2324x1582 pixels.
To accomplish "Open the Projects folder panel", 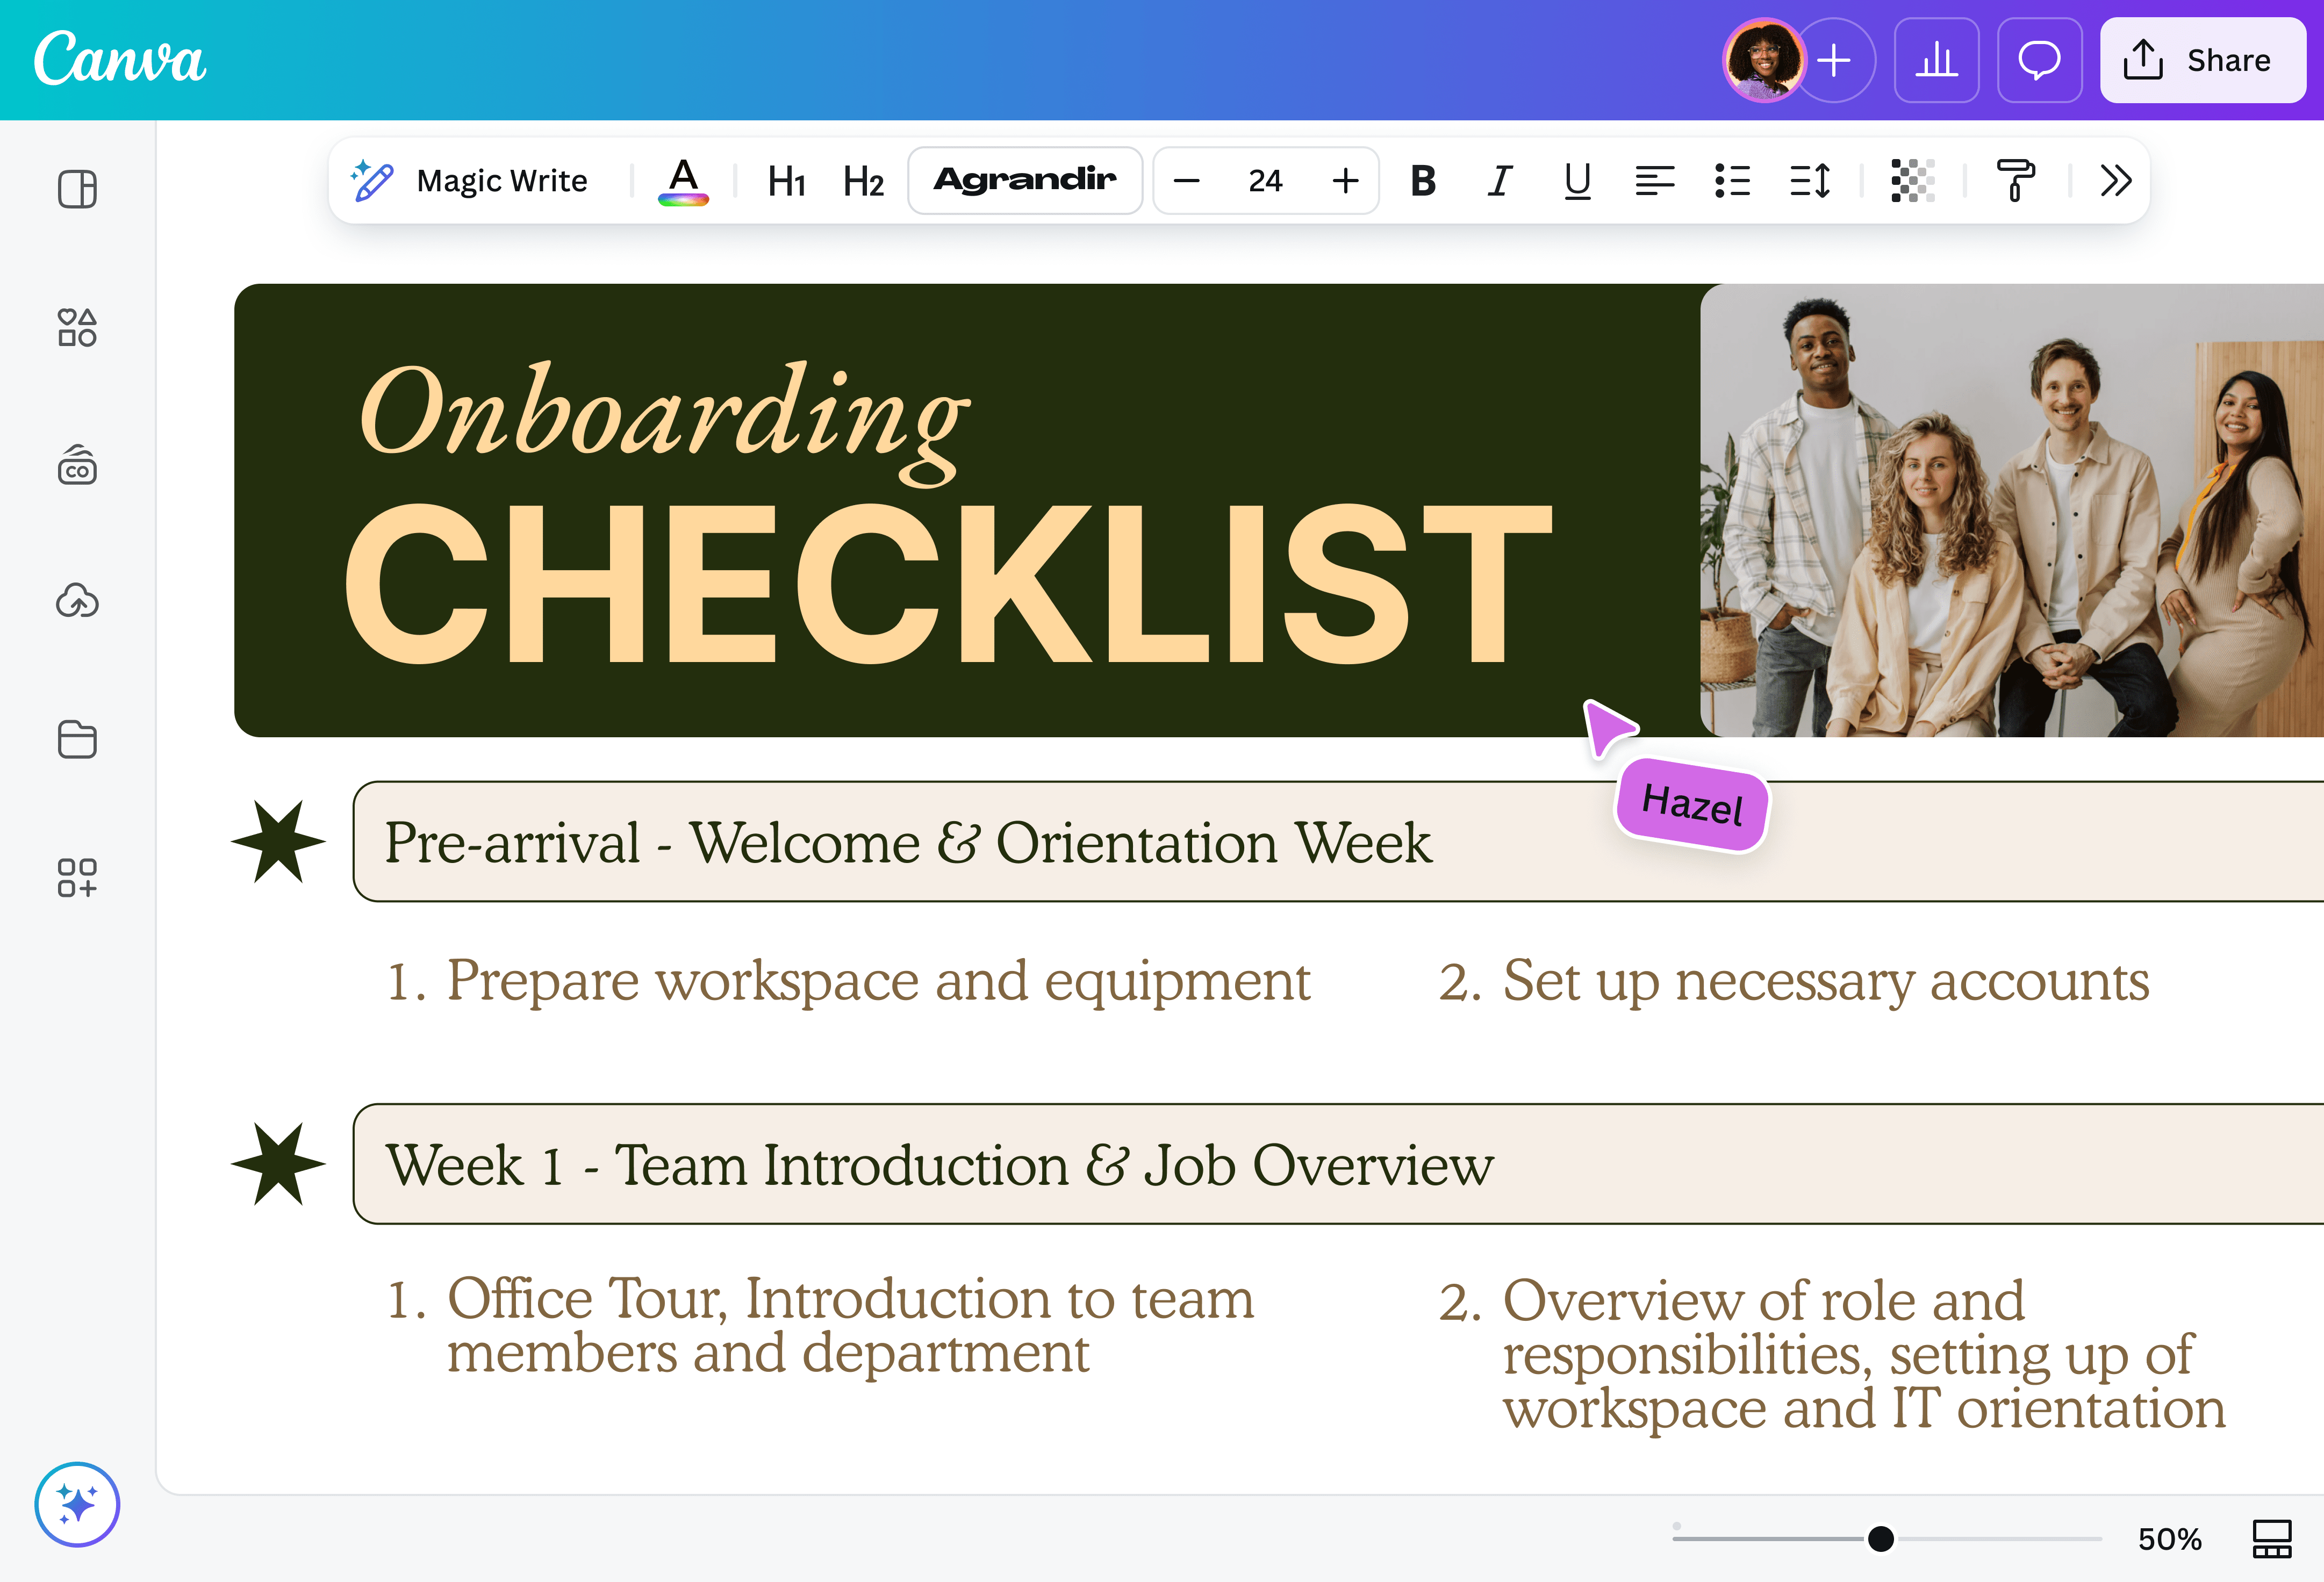I will click(78, 740).
